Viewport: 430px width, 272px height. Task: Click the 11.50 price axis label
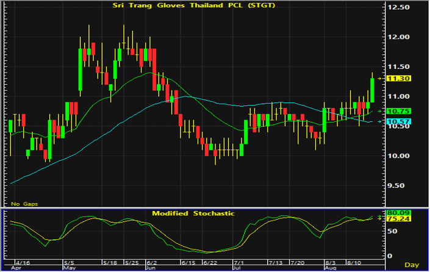398,66
